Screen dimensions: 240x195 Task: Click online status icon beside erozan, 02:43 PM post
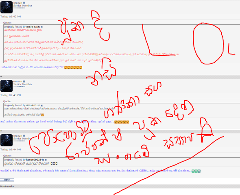(x=24, y=81)
